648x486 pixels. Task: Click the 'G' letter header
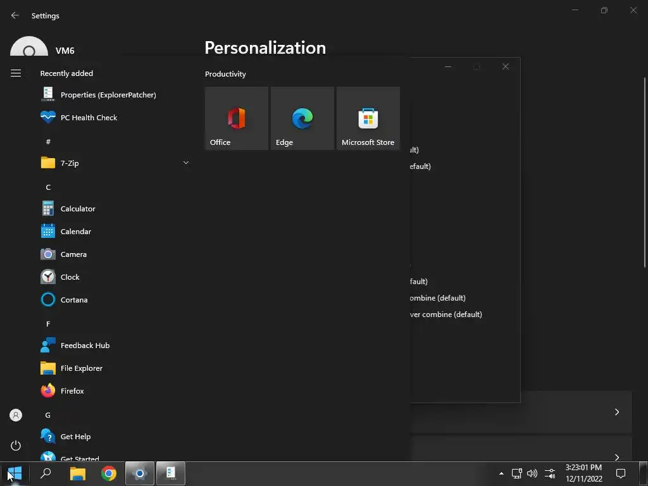(x=48, y=415)
